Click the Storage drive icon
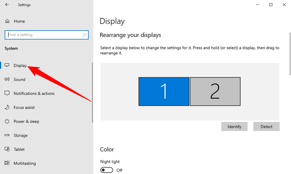 pos(7,135)
